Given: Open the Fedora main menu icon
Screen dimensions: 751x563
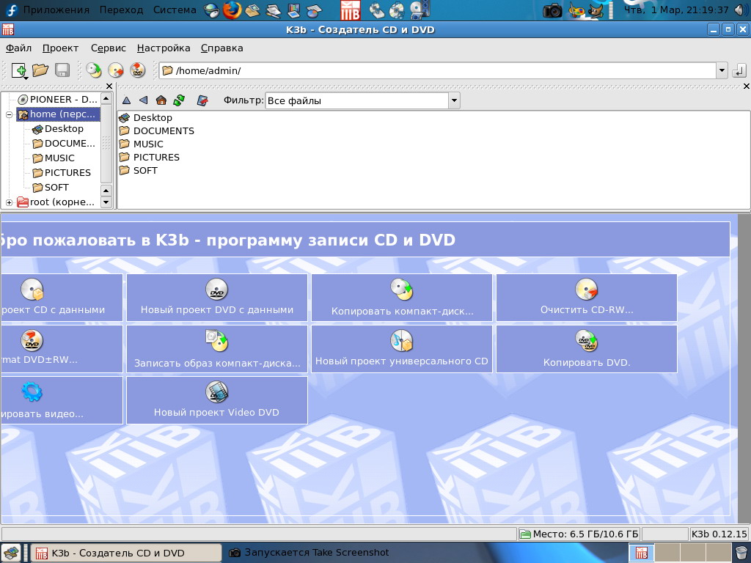Looking at the screenshot, I should pos(10,10).
